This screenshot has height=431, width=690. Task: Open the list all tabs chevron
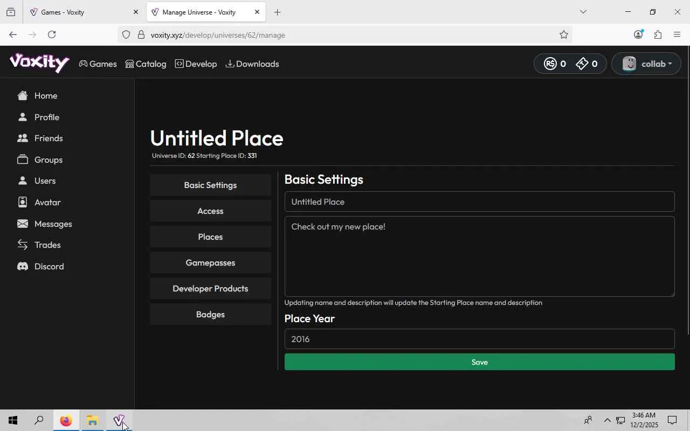click(x=583, y=12)
